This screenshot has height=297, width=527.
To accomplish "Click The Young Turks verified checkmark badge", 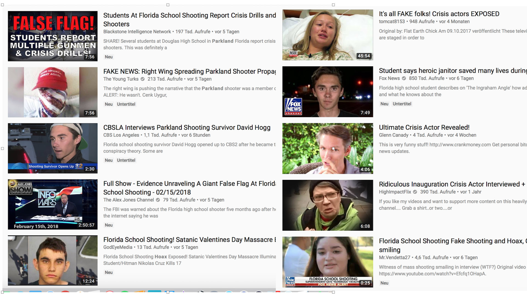I will [143, 79].
